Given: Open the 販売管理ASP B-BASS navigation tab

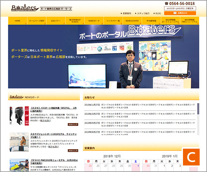Looking at the screenshot, I should click(75, 21).
